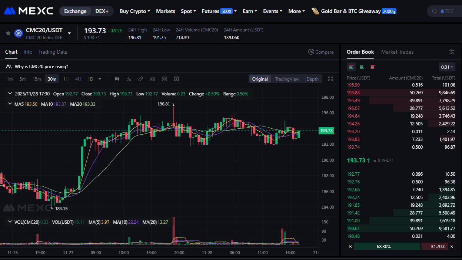Select the 1H timeframe button
Image resolution: width=462 pixels, height=260 pixels.
(x=66, y=79)
